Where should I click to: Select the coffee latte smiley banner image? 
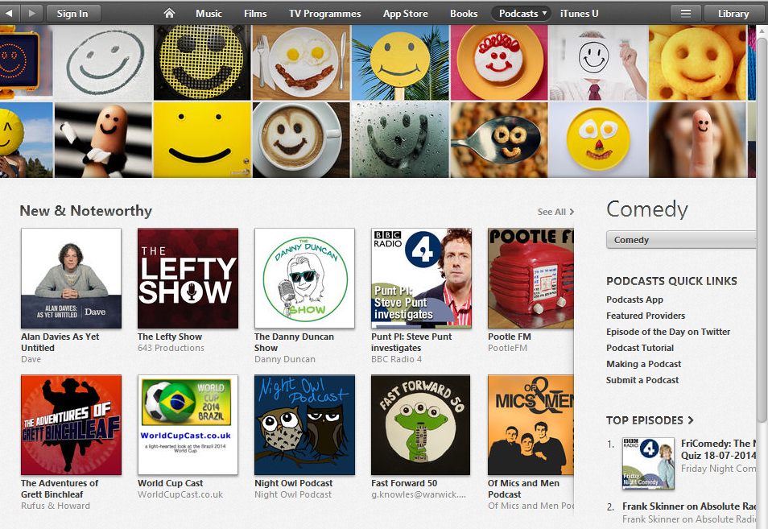coord(301,140)
